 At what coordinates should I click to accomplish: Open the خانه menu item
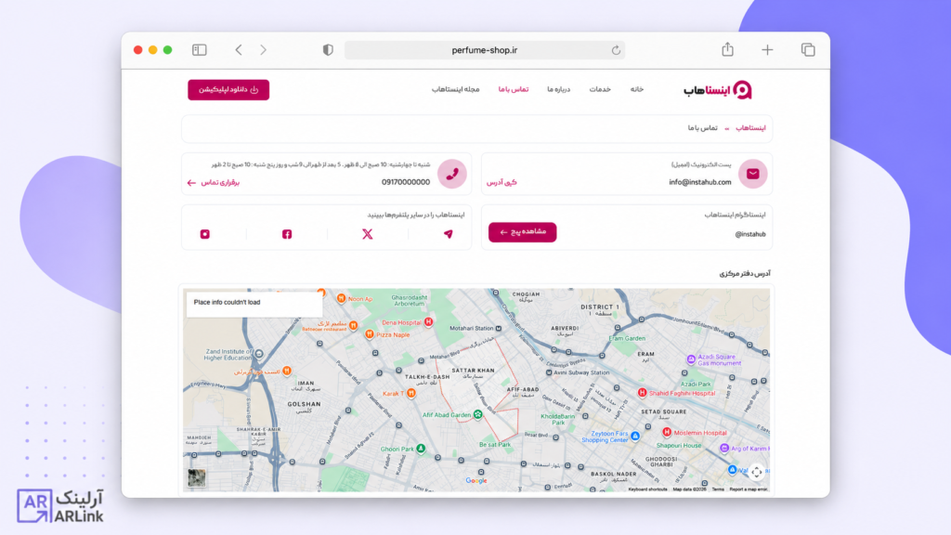(636, 89)
